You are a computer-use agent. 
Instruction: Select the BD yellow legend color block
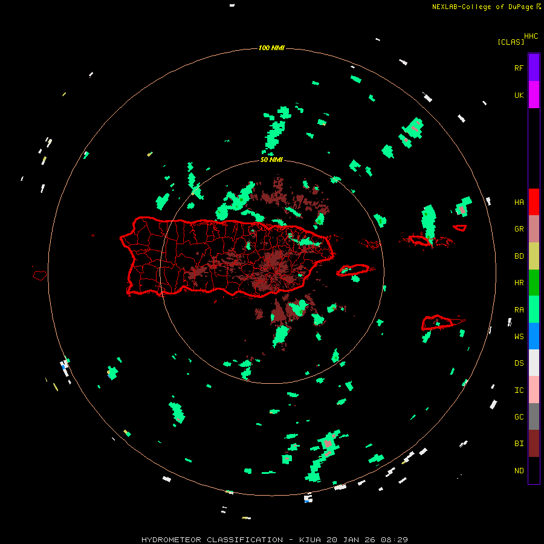tap(534, 256)
